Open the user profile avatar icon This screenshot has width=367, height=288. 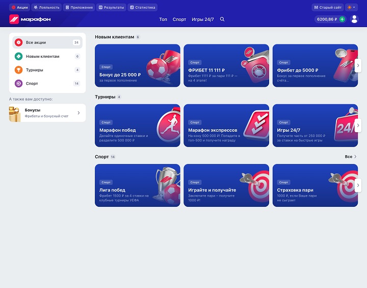click(354, 19)
